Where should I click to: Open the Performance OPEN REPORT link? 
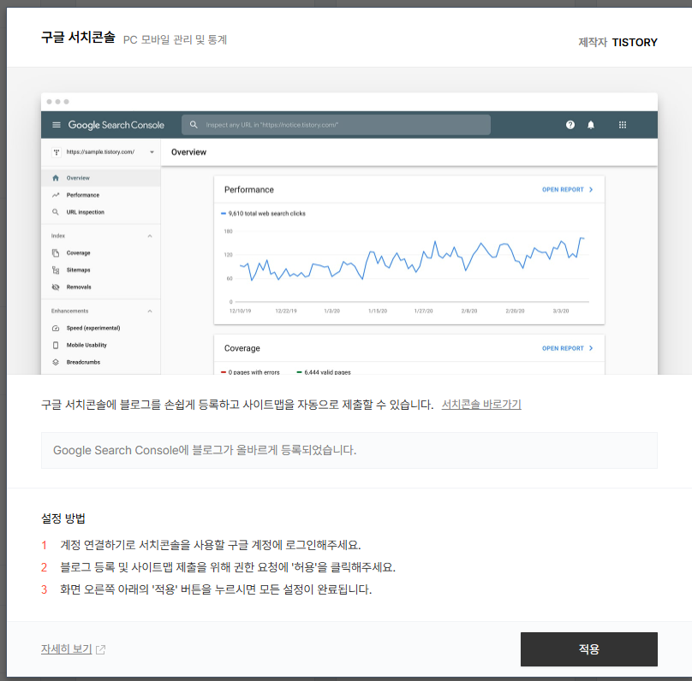tap(568, 190)
